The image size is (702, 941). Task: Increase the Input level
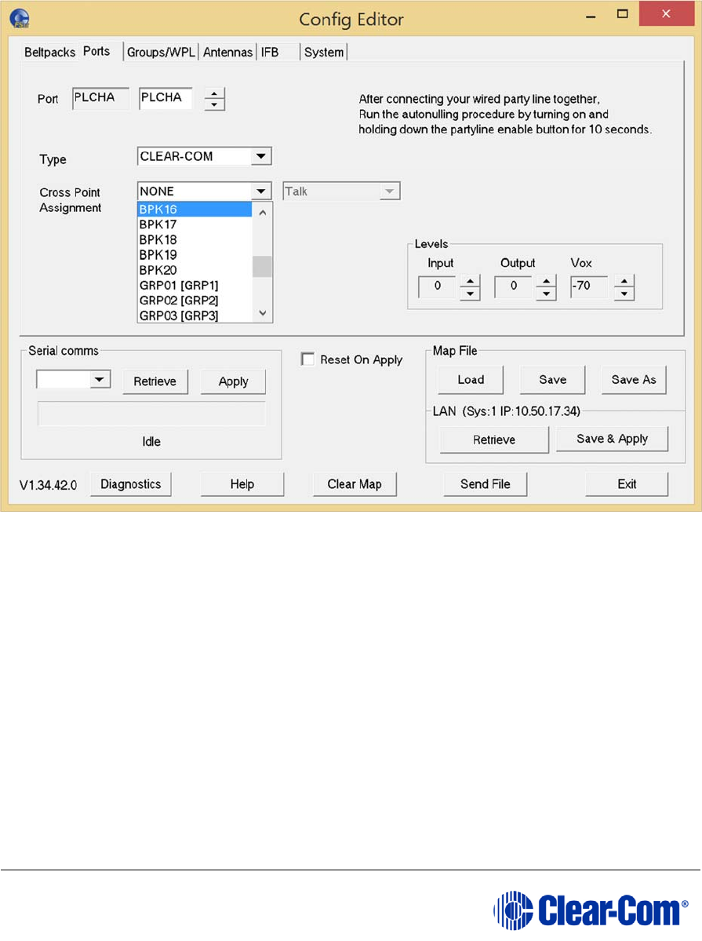click(x=470, y=281)
